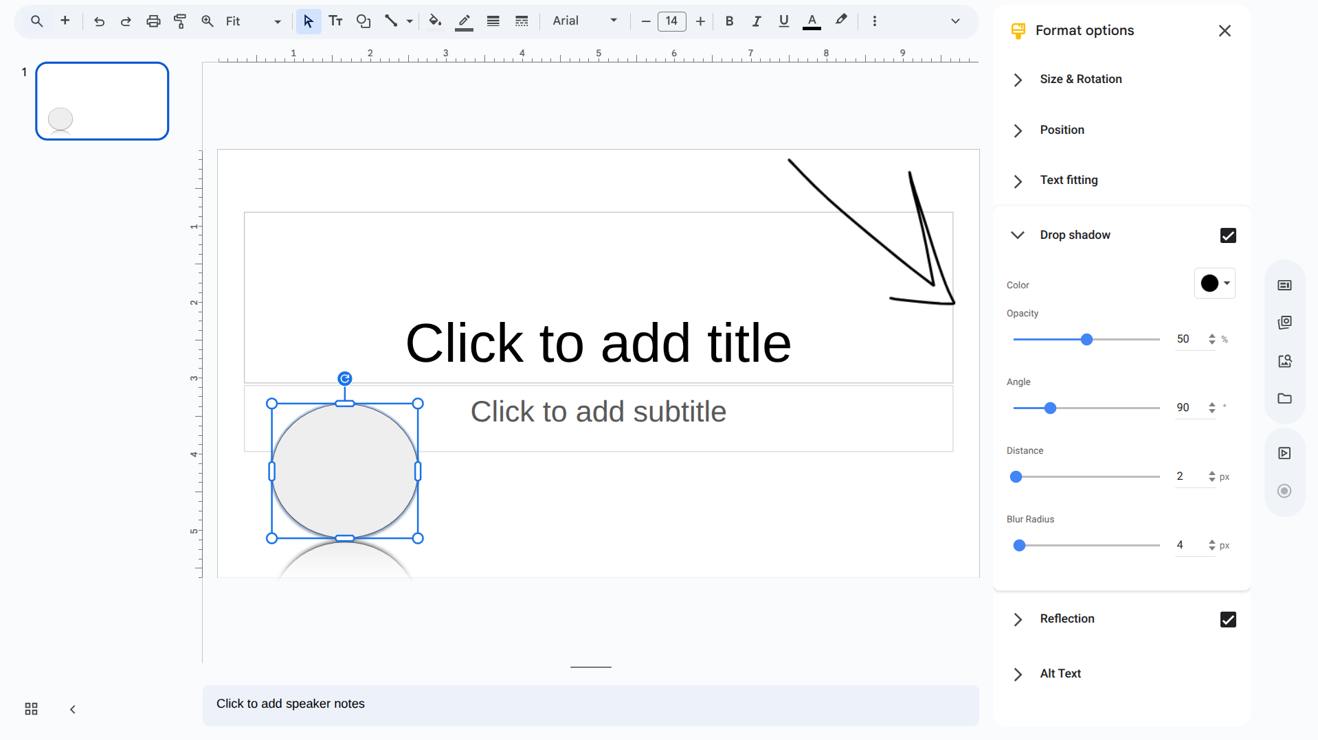
Task: Click the Opacity slider handle
Action: [x=1086, y=340]
